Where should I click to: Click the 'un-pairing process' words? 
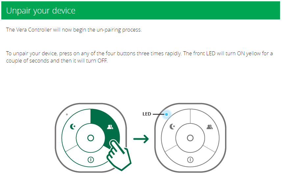pyautogui.click(x=119, y=30)
